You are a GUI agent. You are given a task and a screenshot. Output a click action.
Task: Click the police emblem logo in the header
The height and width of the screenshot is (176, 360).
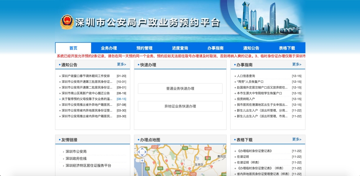pyautogui.click(x=67, y=22)
